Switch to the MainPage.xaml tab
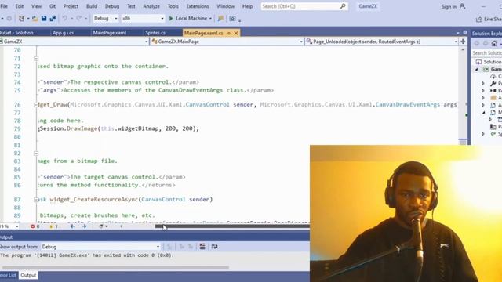502x282 pixels. point(110,33)
